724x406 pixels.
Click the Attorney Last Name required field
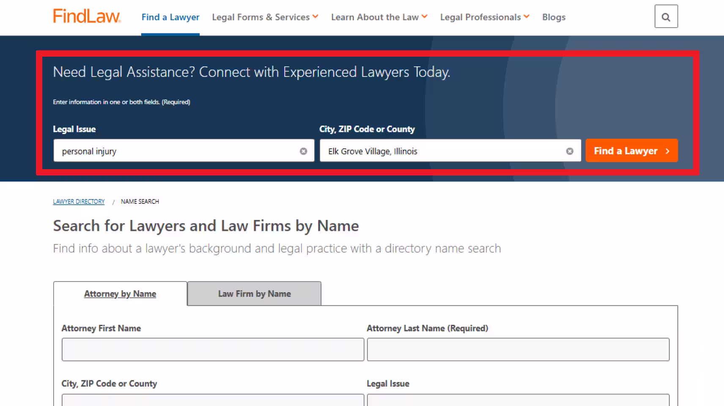[x=518, y=349]
